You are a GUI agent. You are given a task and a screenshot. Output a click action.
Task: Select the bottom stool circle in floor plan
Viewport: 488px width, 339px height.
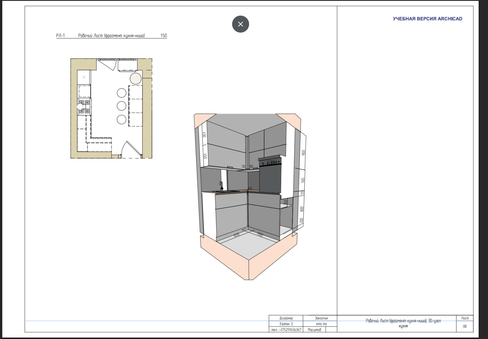tap(121, 120)
